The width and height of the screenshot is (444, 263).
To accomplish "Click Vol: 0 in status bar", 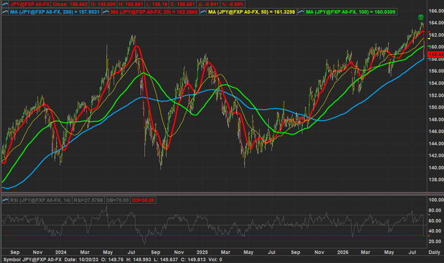I will click(215, 260).
